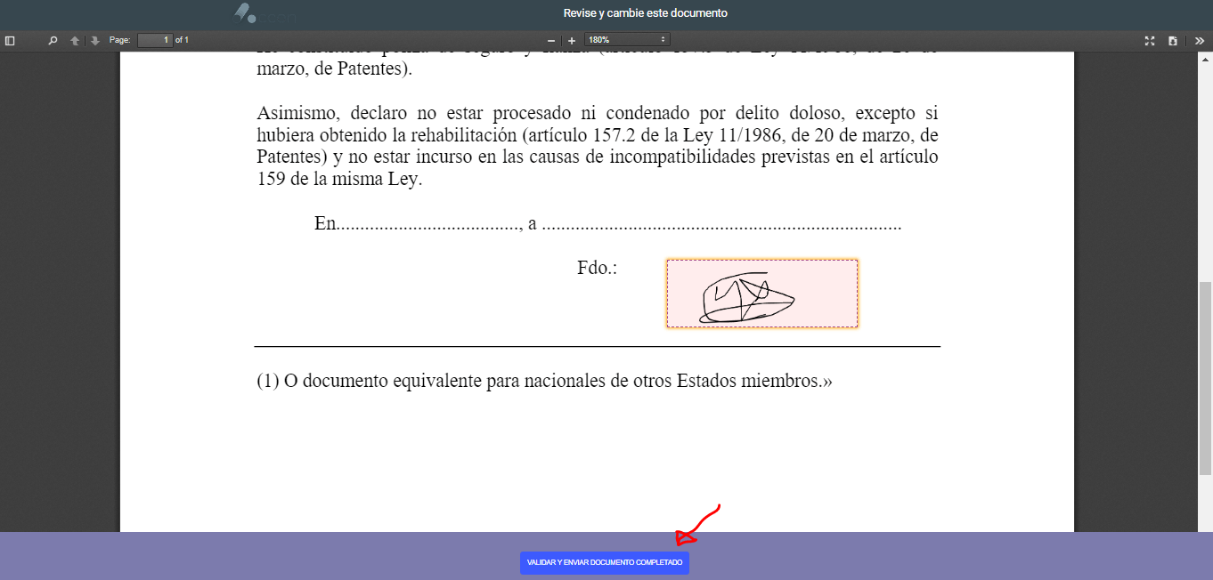This screenshot has width=1213, height=580.
Task: Switch to presentation fullscreen mode
Action: [x=1150, y=40]
